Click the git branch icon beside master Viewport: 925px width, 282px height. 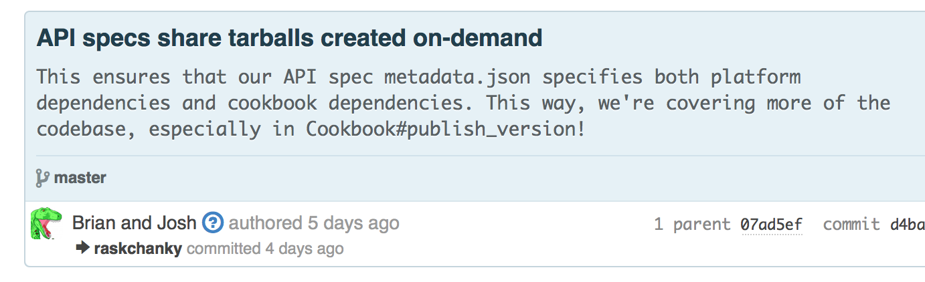(42, 178)
